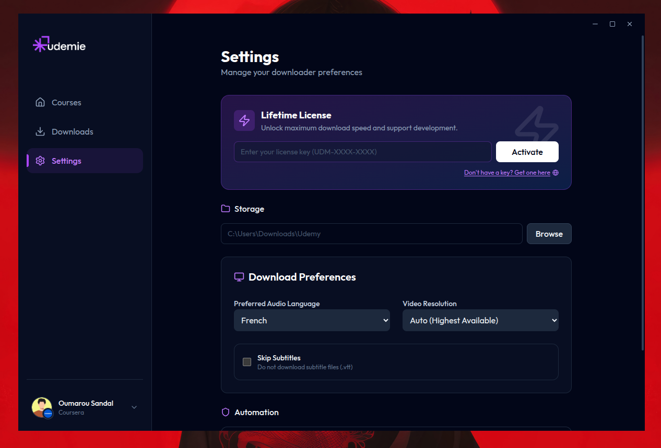Open the Video Resolution dropdown
The height and width of the screenshot is (448, 661).
[480, 320]
